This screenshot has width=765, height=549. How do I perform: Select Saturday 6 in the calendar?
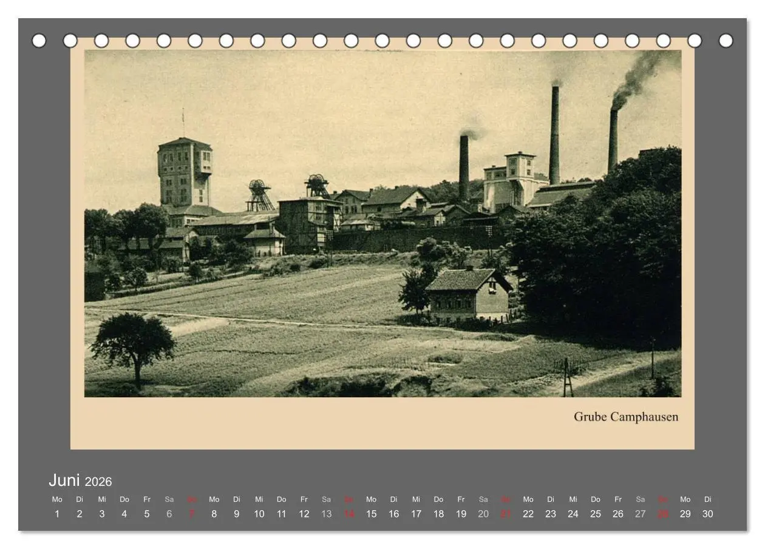(169, 514)
